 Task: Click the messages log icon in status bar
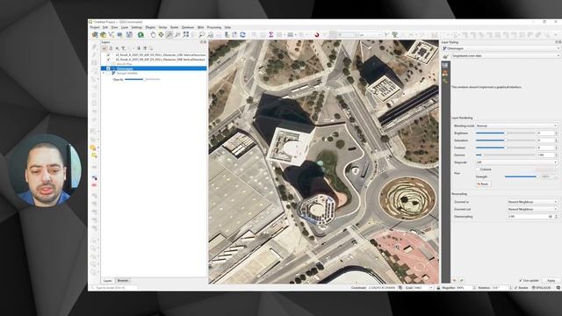pyautogui.click(x=558, y=288)
